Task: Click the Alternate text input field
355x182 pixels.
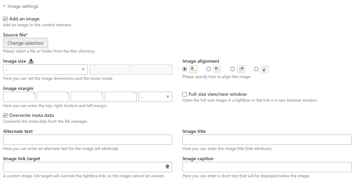Action: pos(88,140)
